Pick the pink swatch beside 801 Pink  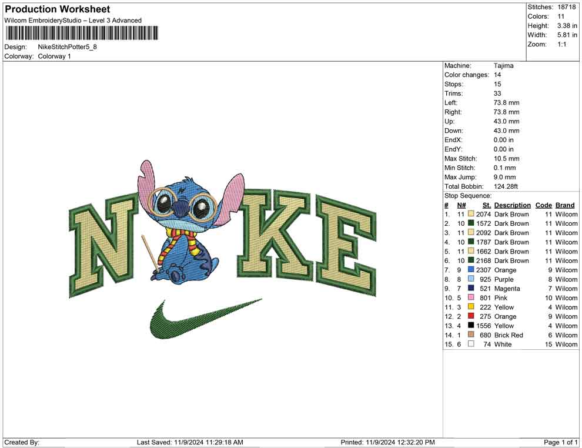coord(471,297)
